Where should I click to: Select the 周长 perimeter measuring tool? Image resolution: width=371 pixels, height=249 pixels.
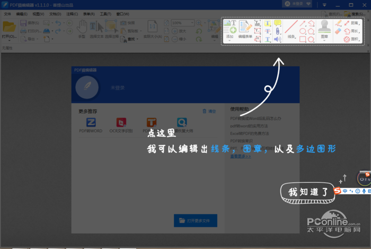352,31
